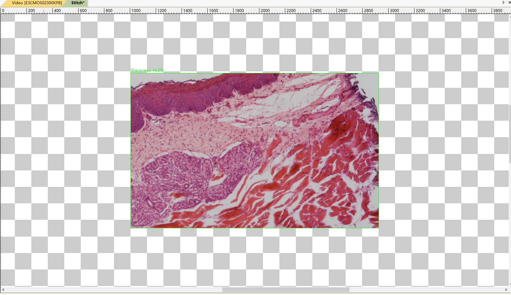
Task: Click the red dashed marker on the ruler
Action: (44, 11)
